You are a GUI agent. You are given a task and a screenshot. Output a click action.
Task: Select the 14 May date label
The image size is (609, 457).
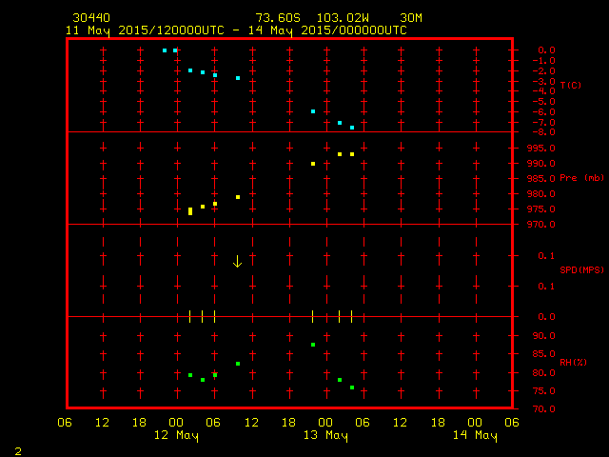pyautogui.click(x=474, y=436)
